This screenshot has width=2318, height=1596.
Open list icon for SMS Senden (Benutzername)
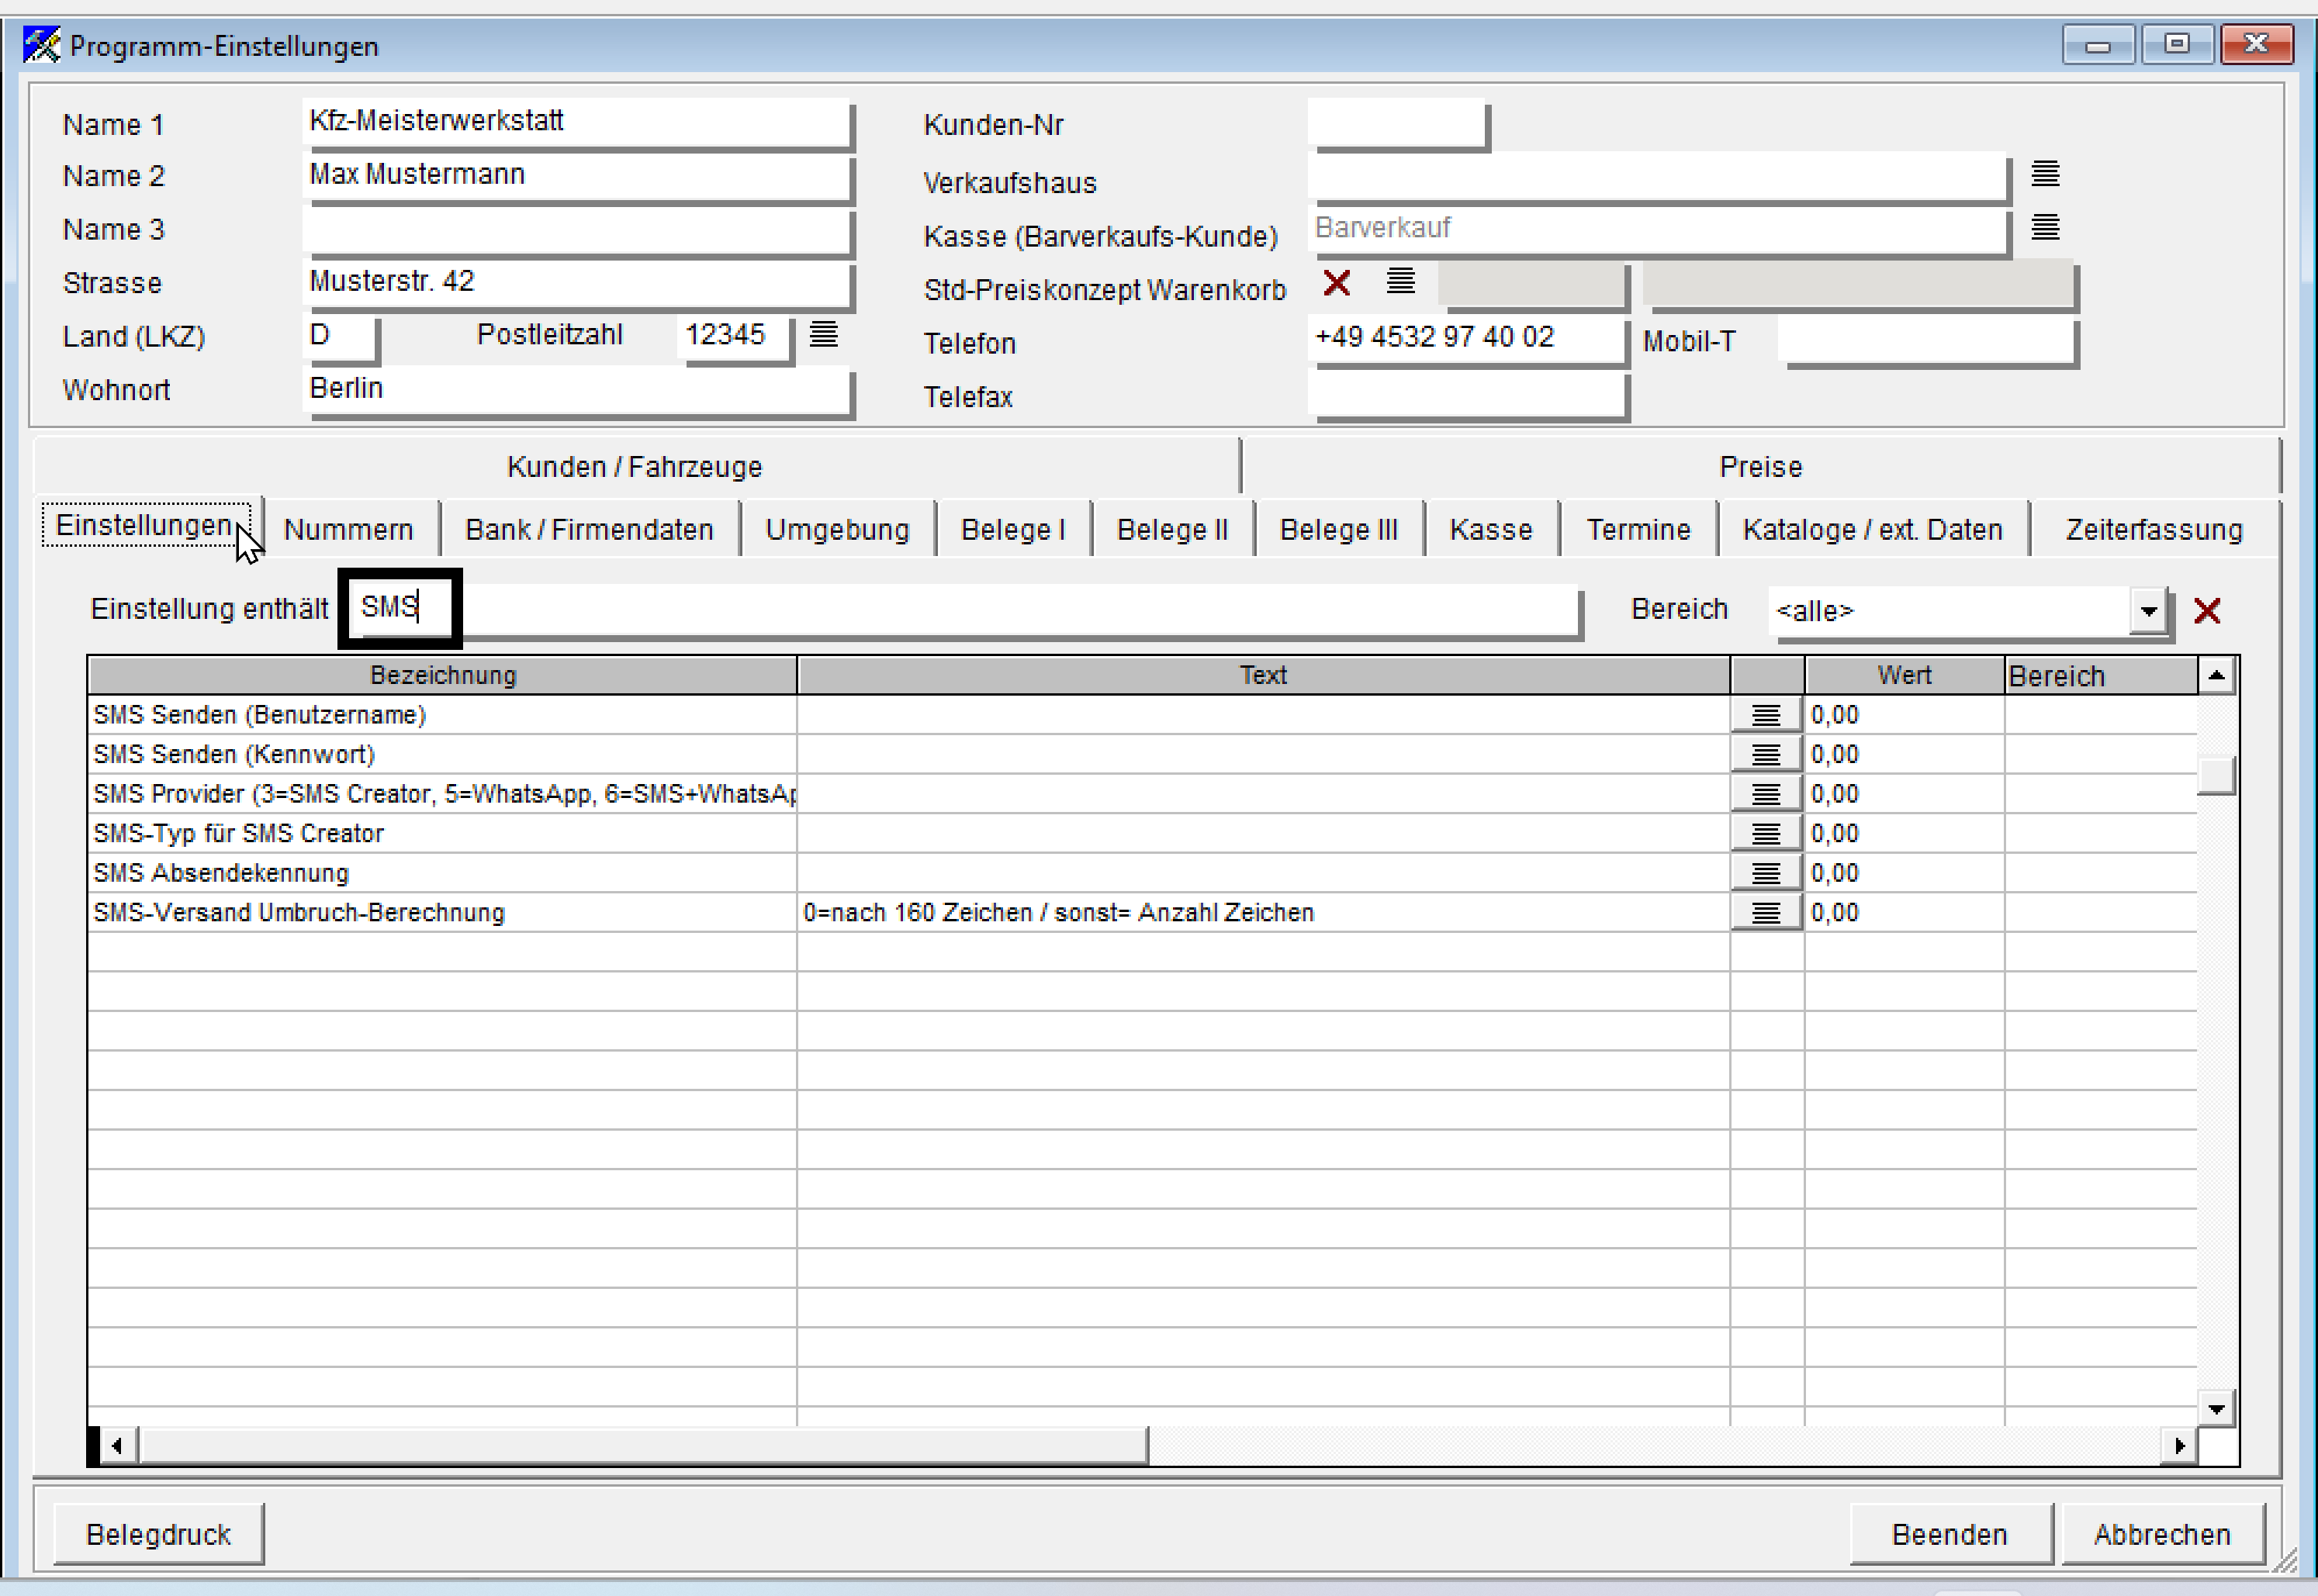click(1766, 715)
